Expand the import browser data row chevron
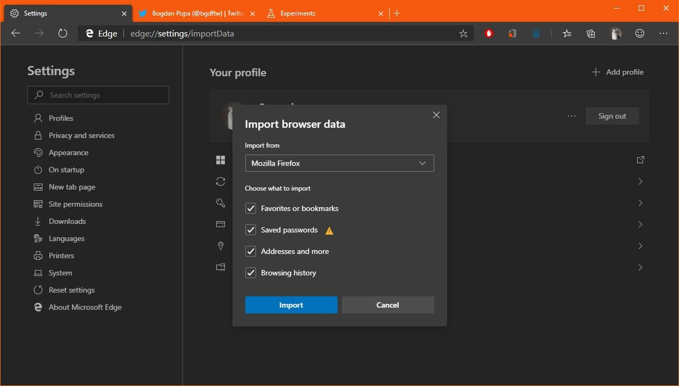Screen dimensions: 679x386 pos(640,267)
